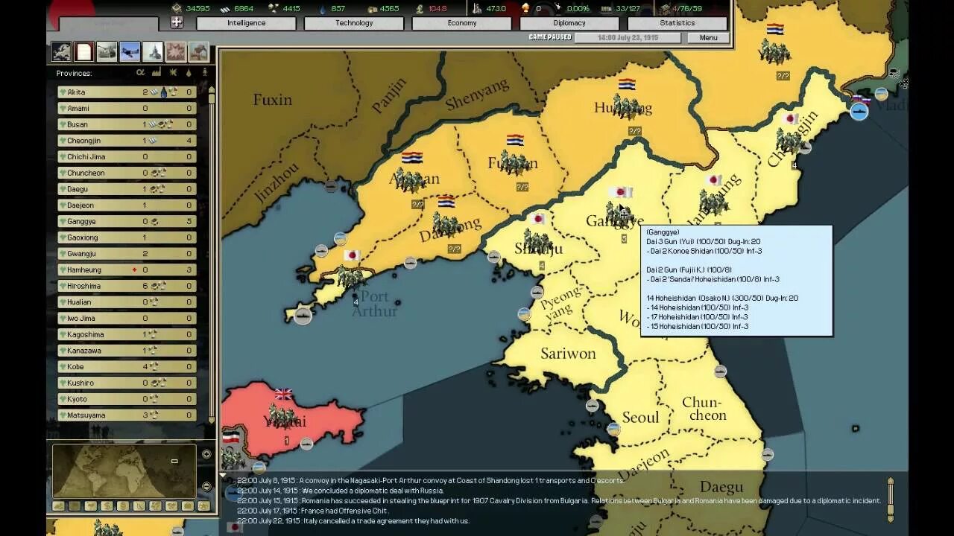
Task: Select the Japanese army in Sinuiju
Action: pos(537,240)
